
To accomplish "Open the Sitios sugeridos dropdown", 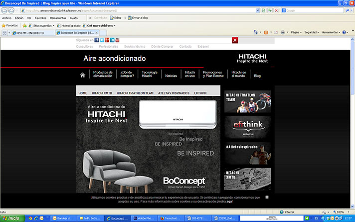I will (x=42, y=25).
